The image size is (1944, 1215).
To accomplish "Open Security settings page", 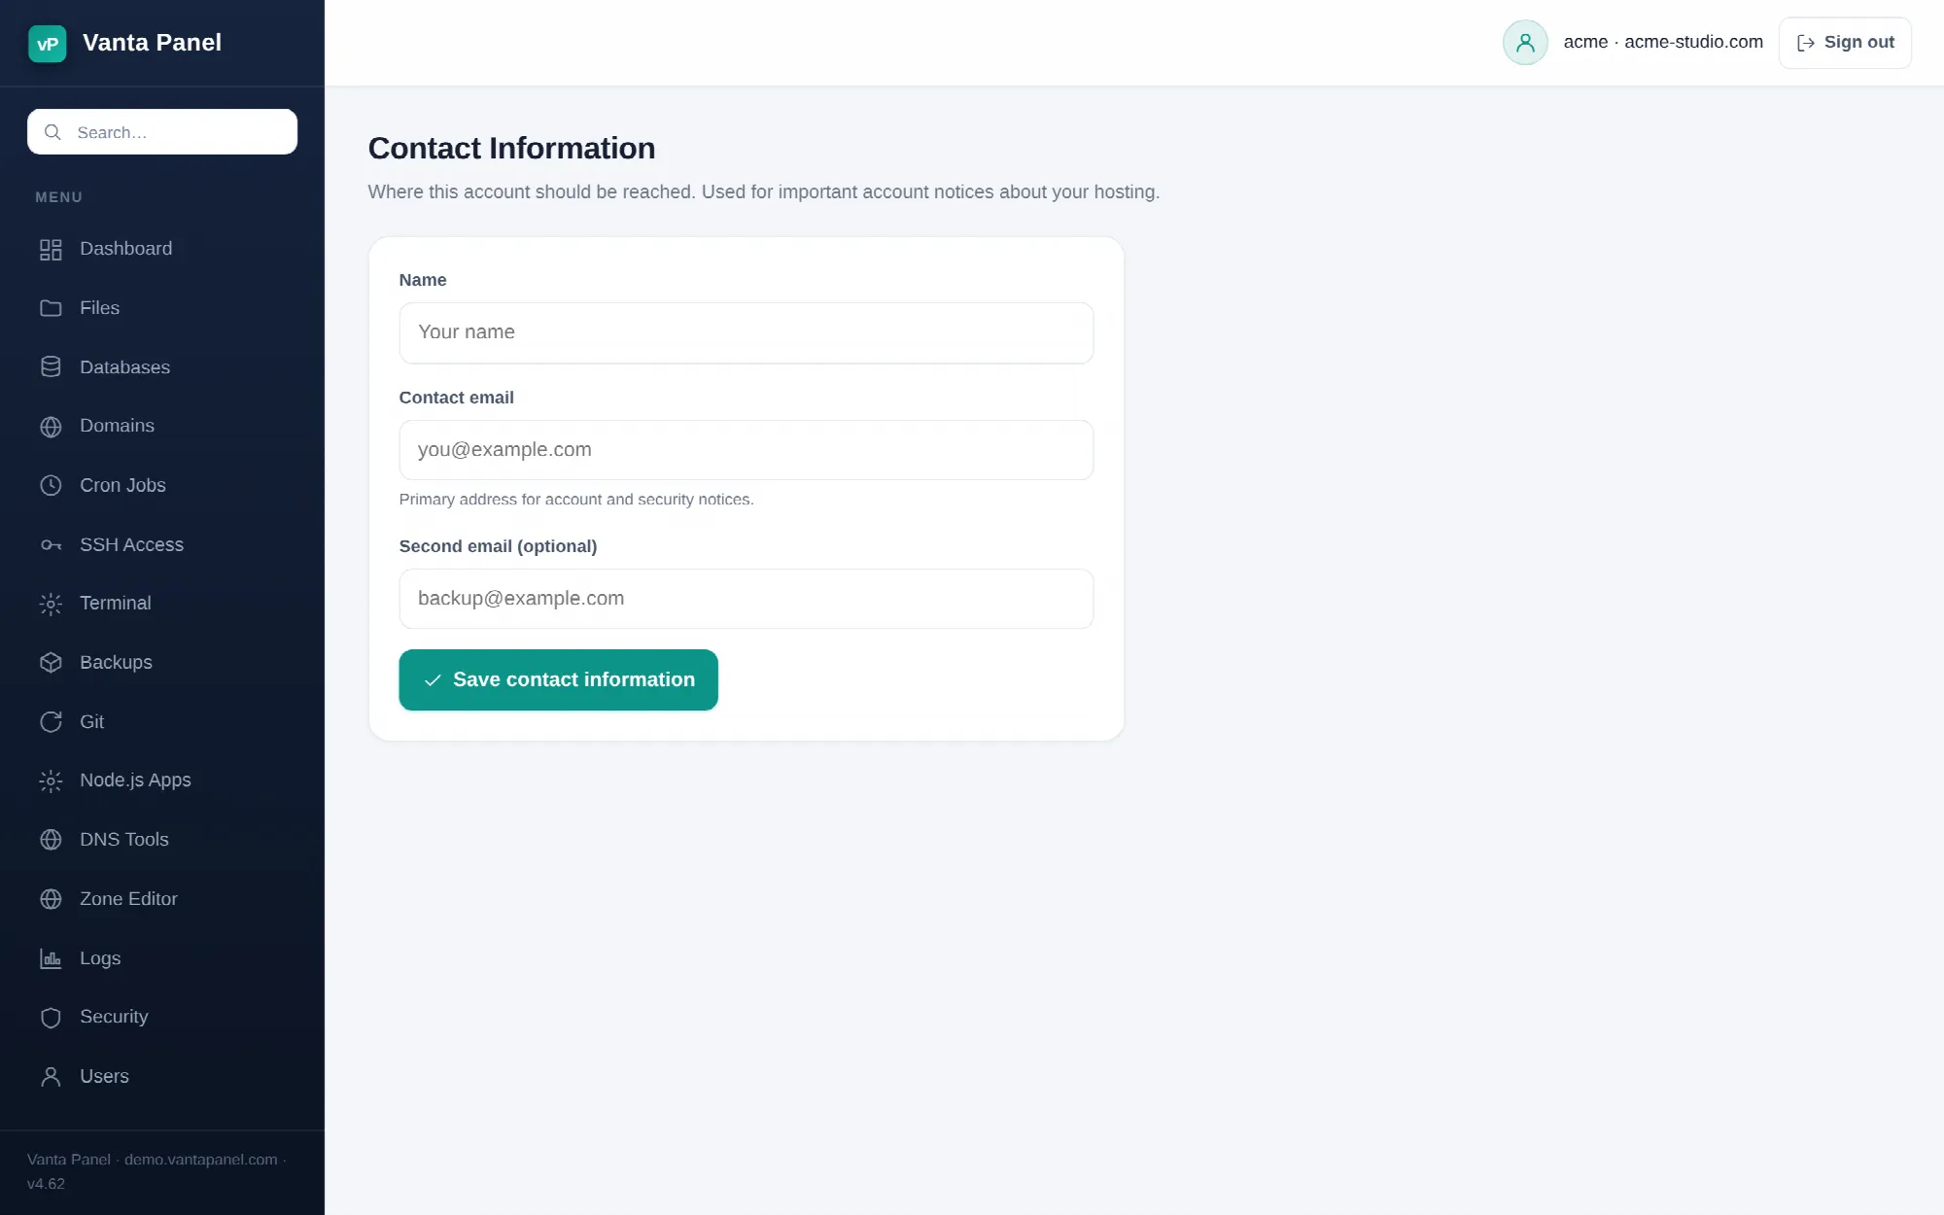I will click(x=162, y=1017).
